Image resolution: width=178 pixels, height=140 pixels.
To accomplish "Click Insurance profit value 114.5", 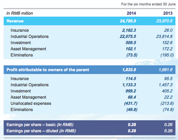I will pyautogui.click(x=131, y=79).
